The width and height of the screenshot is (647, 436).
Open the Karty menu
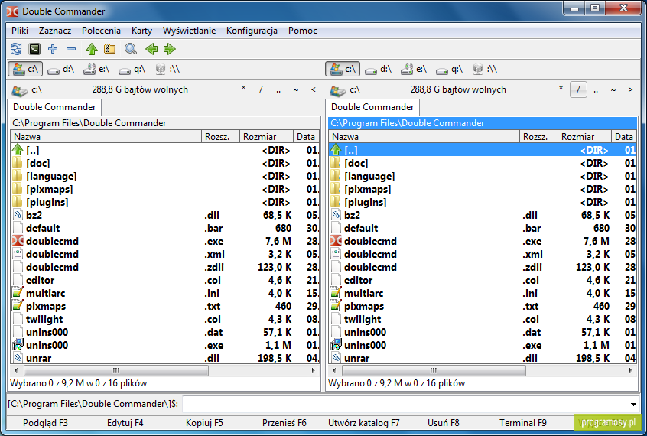(142, 31)
